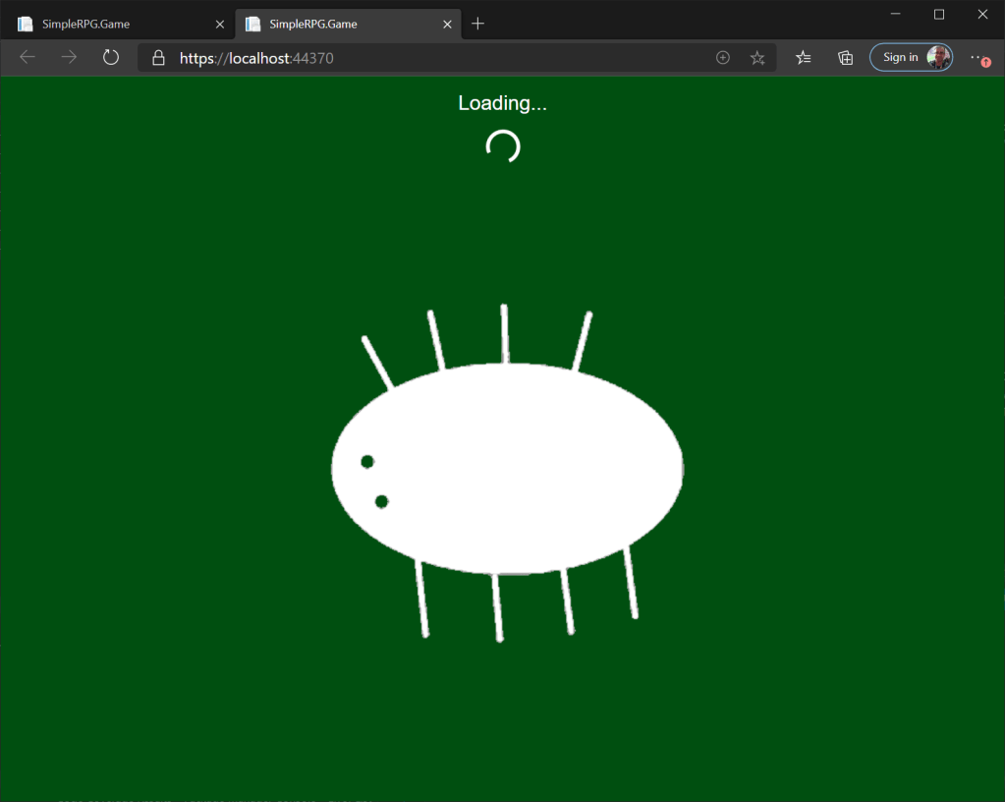Refresh the localhost page

click(x=111, y=58)
